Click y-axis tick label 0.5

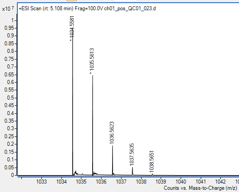(11, 98)
